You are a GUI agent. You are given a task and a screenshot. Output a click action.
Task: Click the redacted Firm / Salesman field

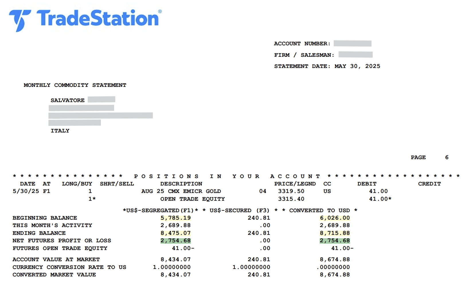(x=355, y=55)
